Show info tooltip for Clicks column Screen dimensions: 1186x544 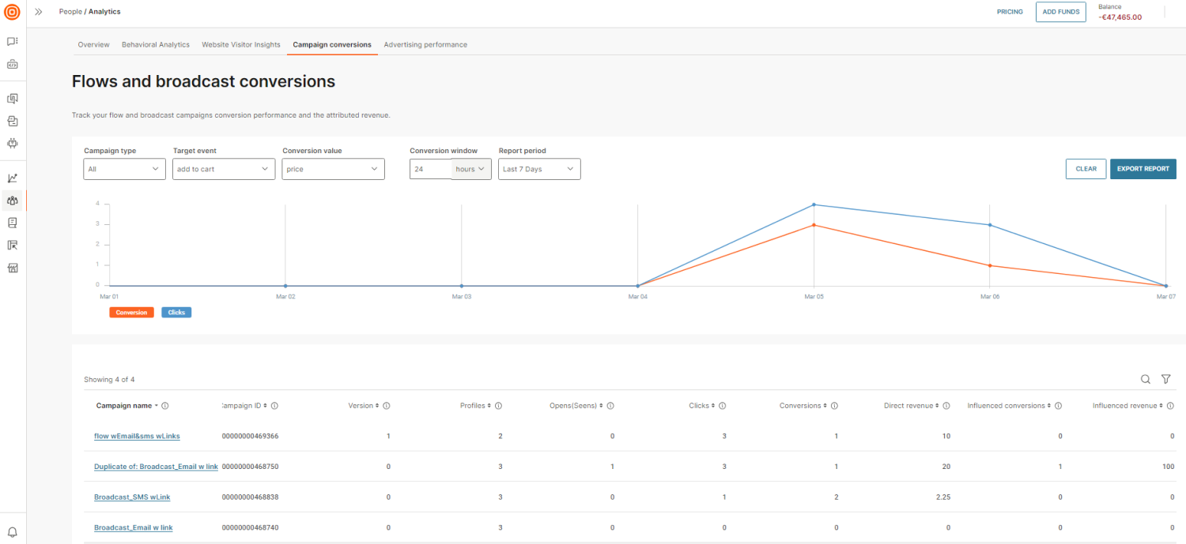(722, 406)
